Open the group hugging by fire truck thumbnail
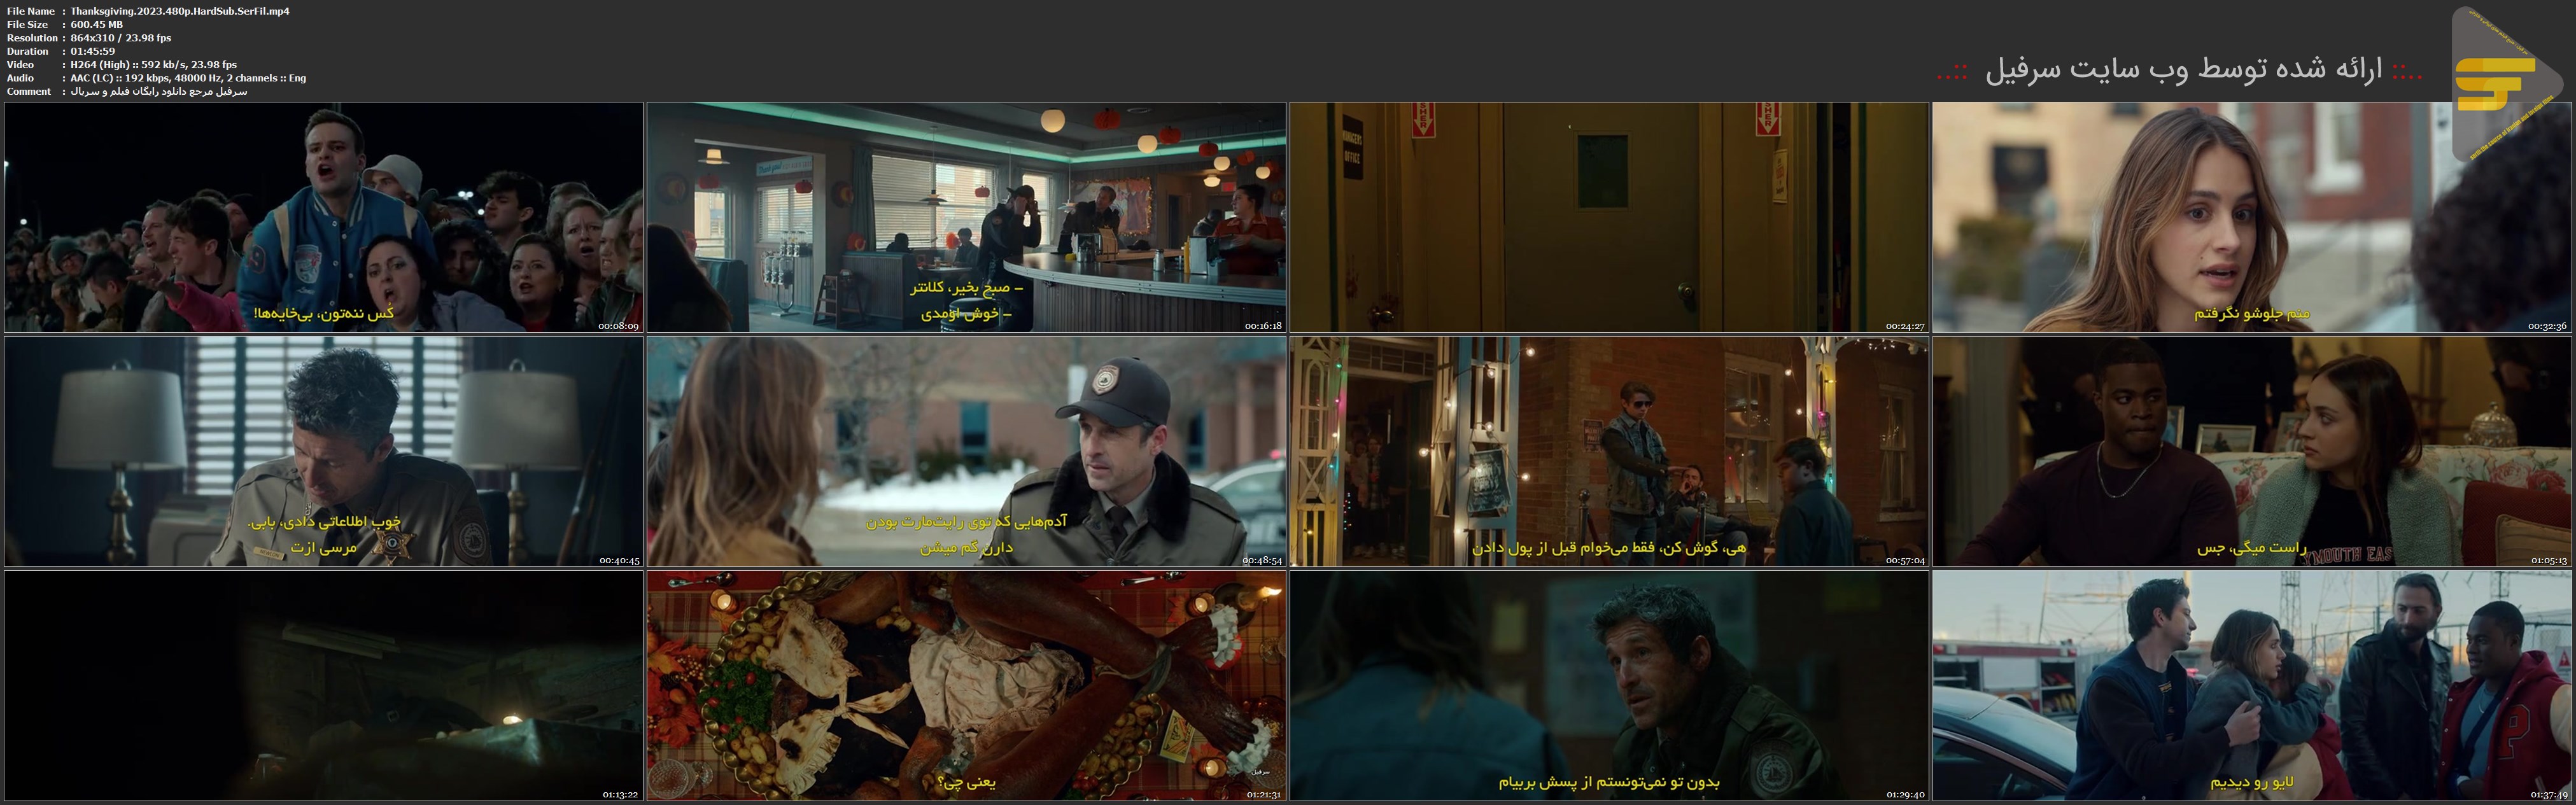 click(2251, 685)
